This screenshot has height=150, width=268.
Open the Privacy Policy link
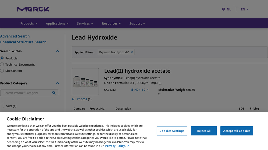tap(117, 146)
